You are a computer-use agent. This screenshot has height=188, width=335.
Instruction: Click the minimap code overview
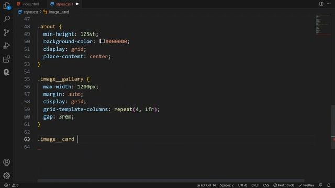click(x=322, y=25)
